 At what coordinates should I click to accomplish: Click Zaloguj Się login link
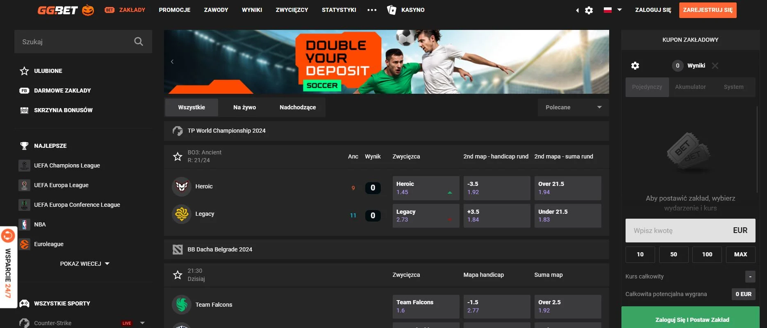coord(653,10)
